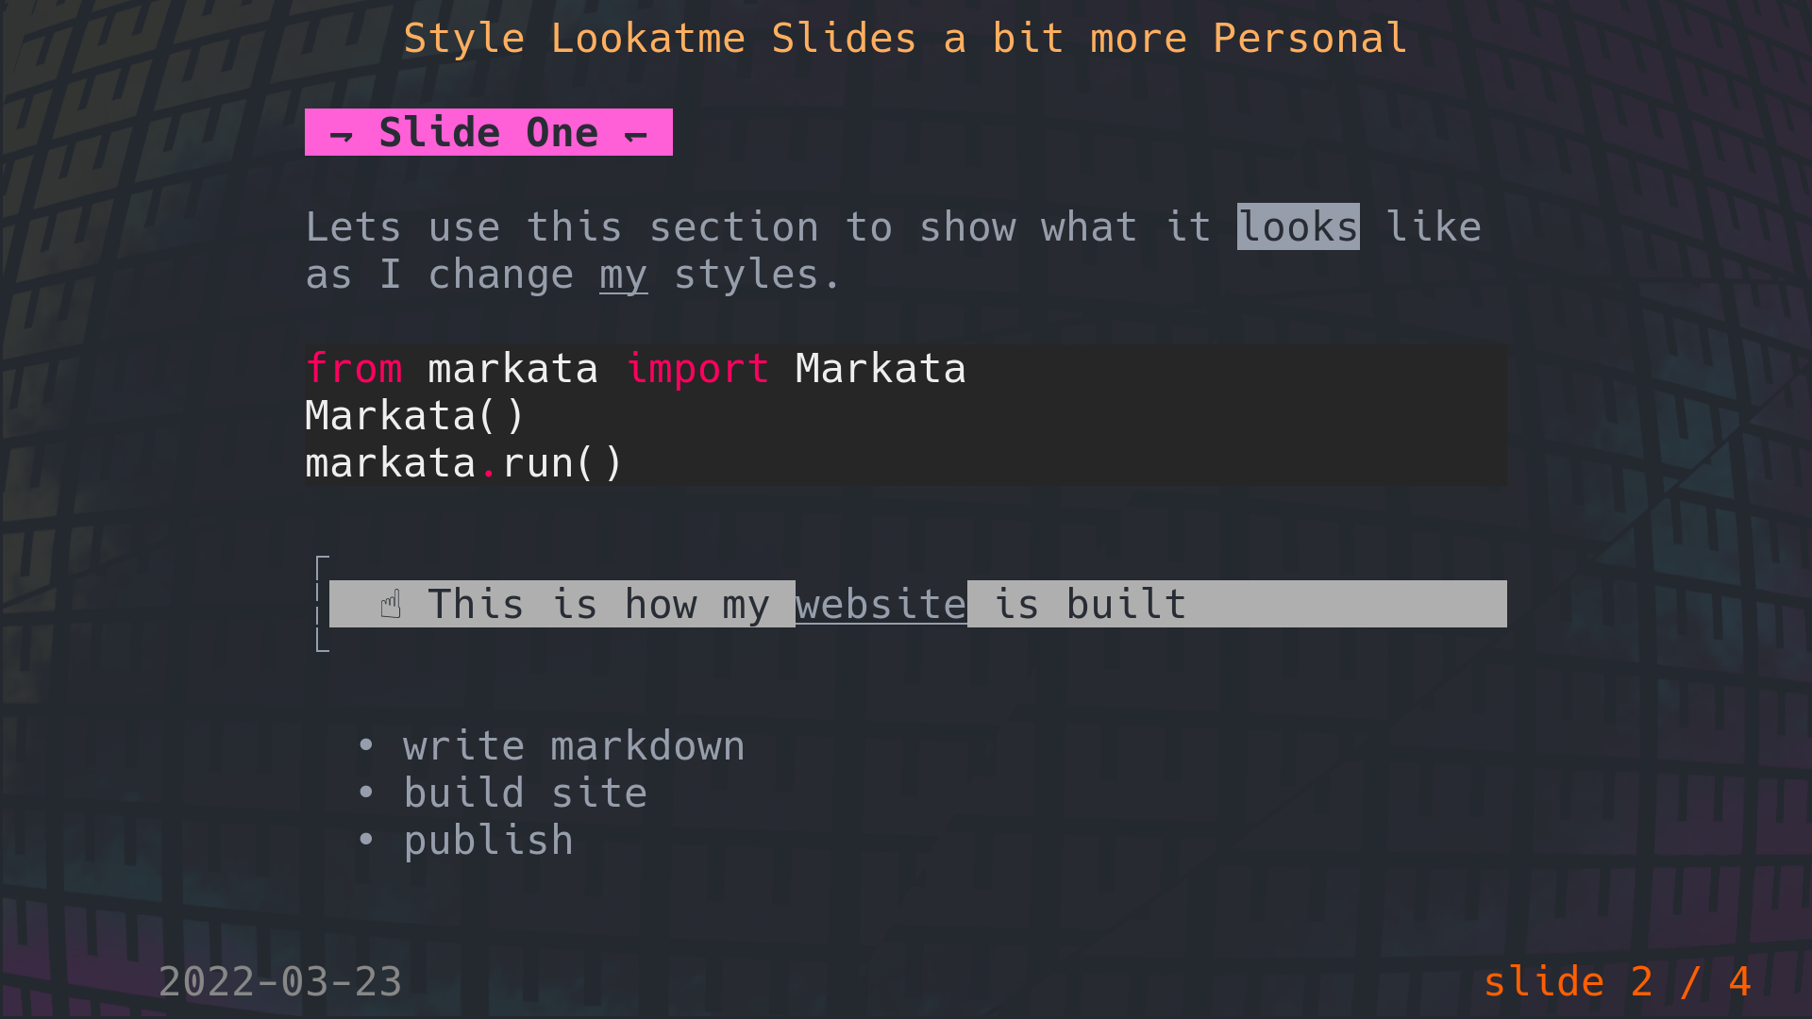Click the "write markdown" list item

[574, 746]
